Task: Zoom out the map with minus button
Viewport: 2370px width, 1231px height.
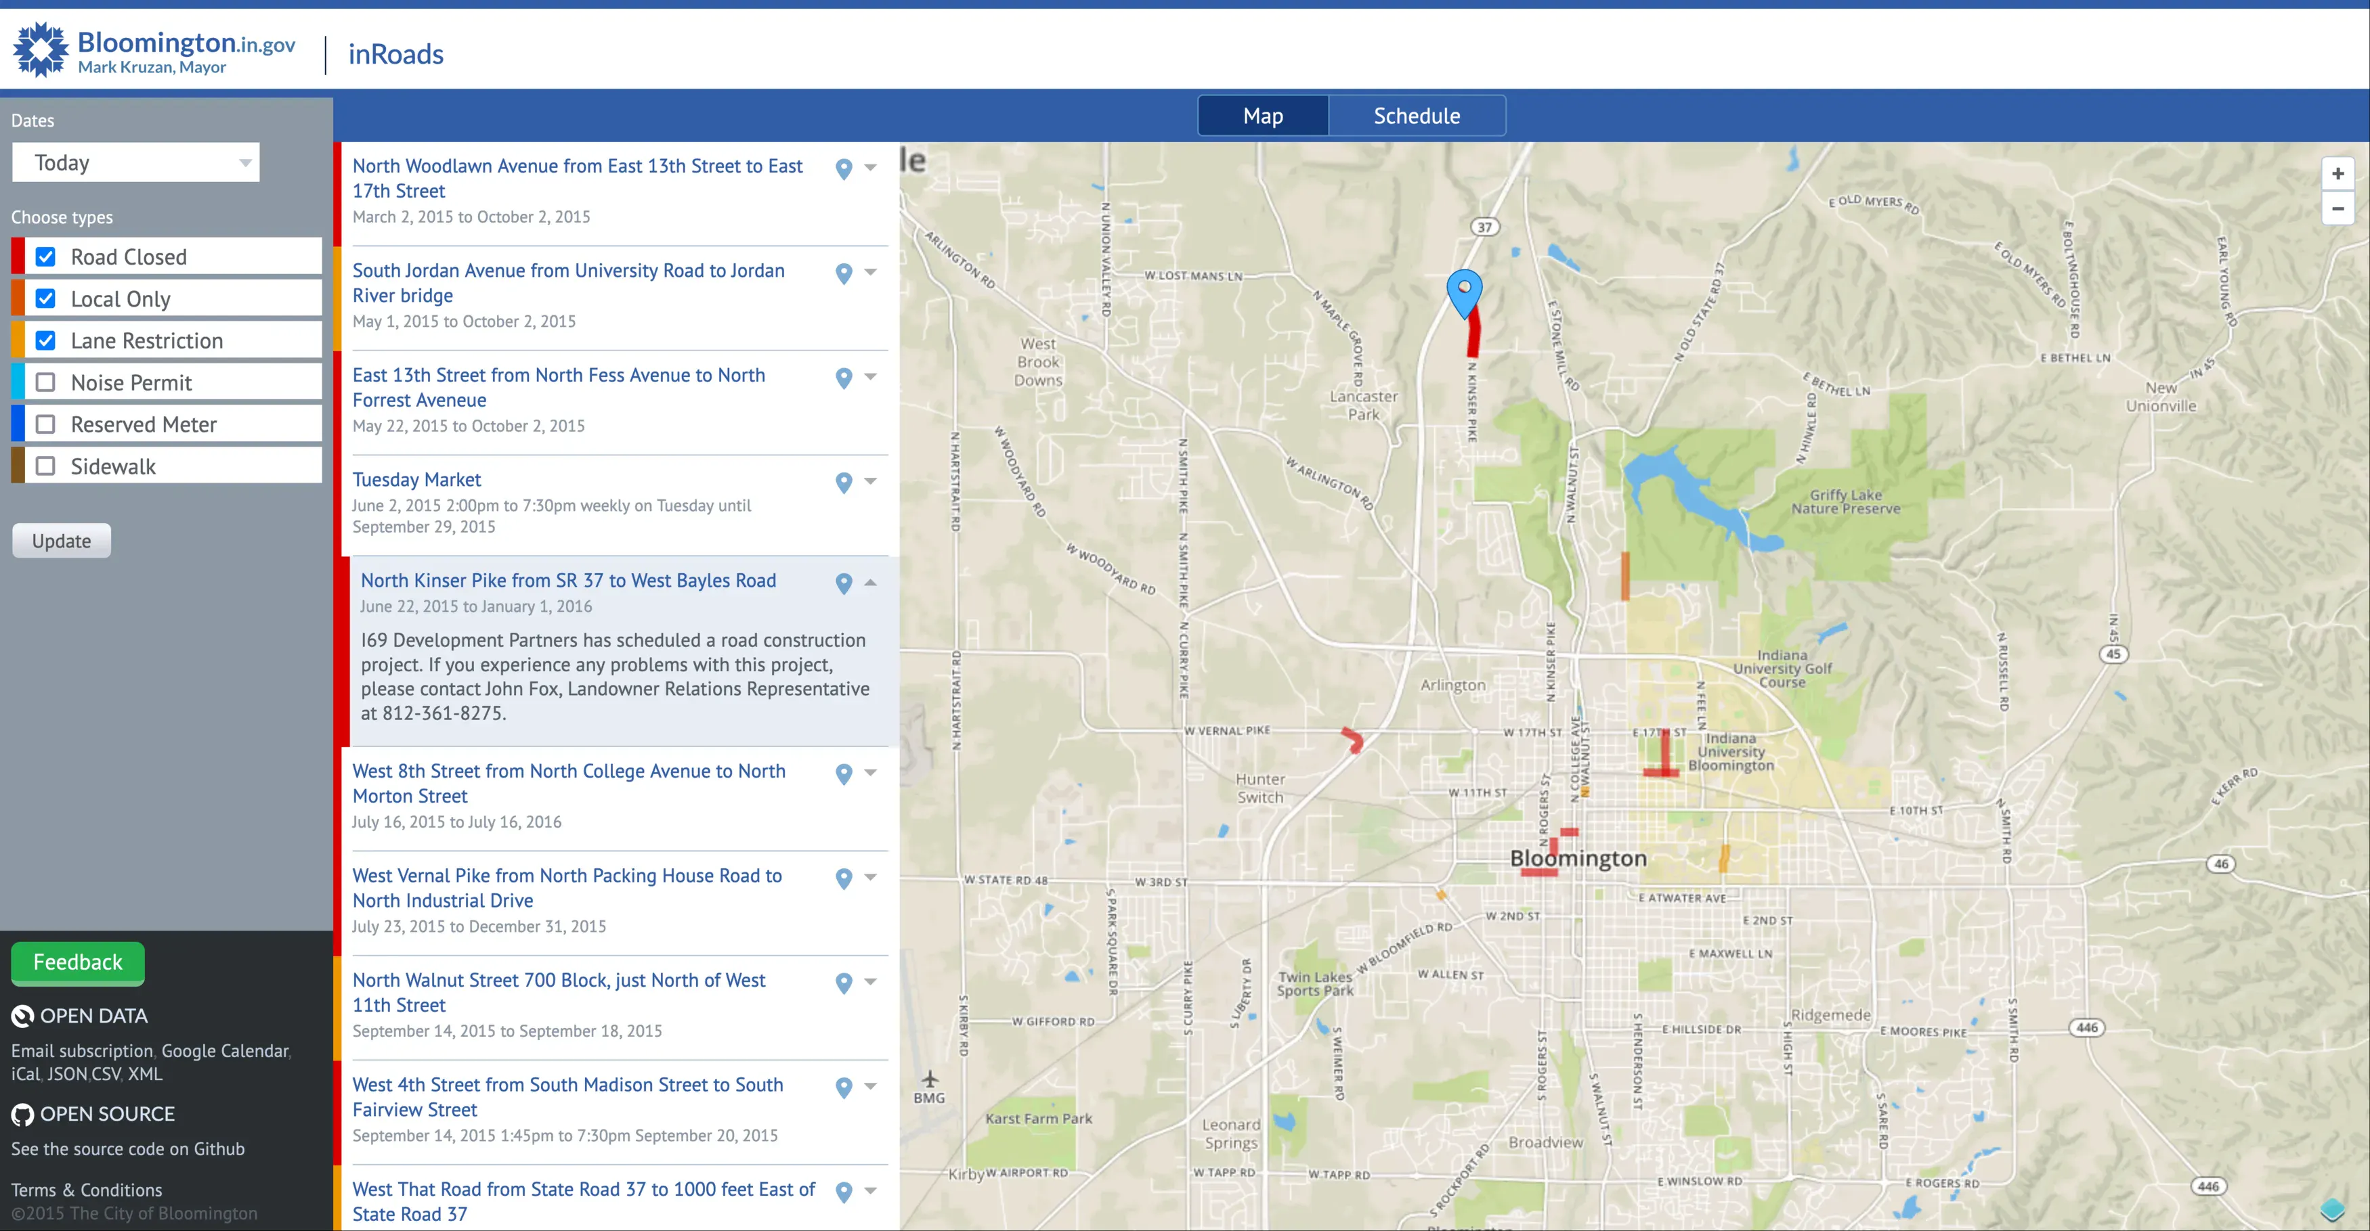Action: [x=2337, y=210]
